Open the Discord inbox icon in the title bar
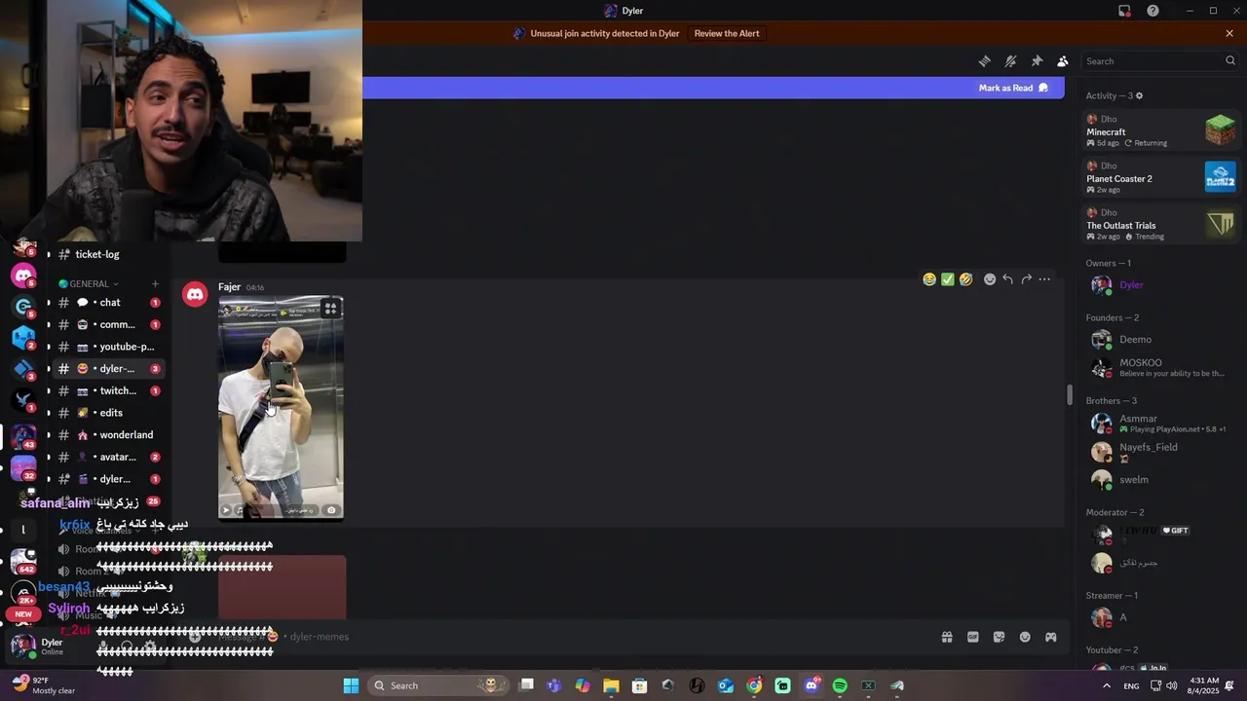1247x701 pixels. pos(1124,11)
